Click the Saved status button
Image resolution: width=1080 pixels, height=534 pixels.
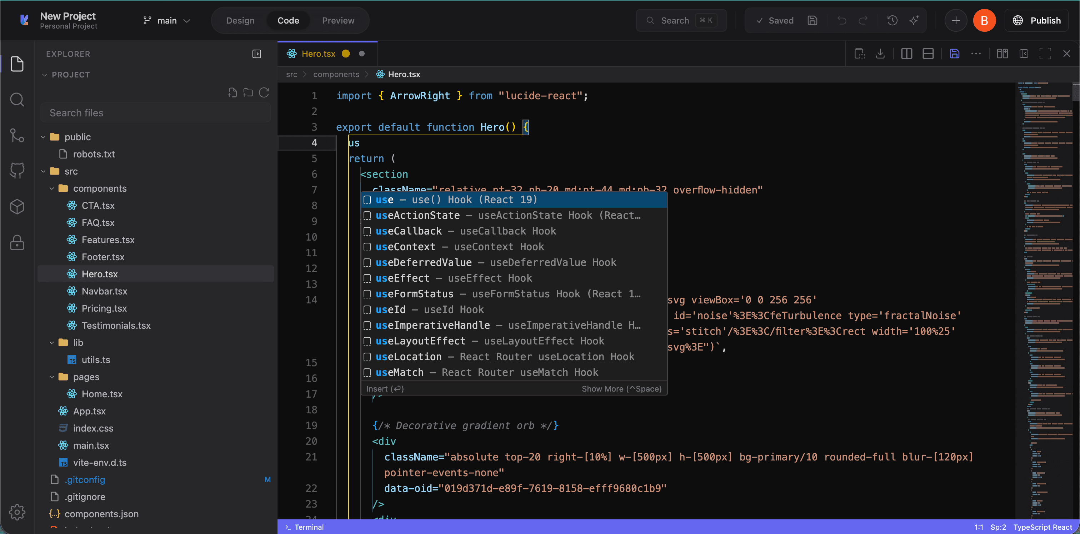(774, 21)
